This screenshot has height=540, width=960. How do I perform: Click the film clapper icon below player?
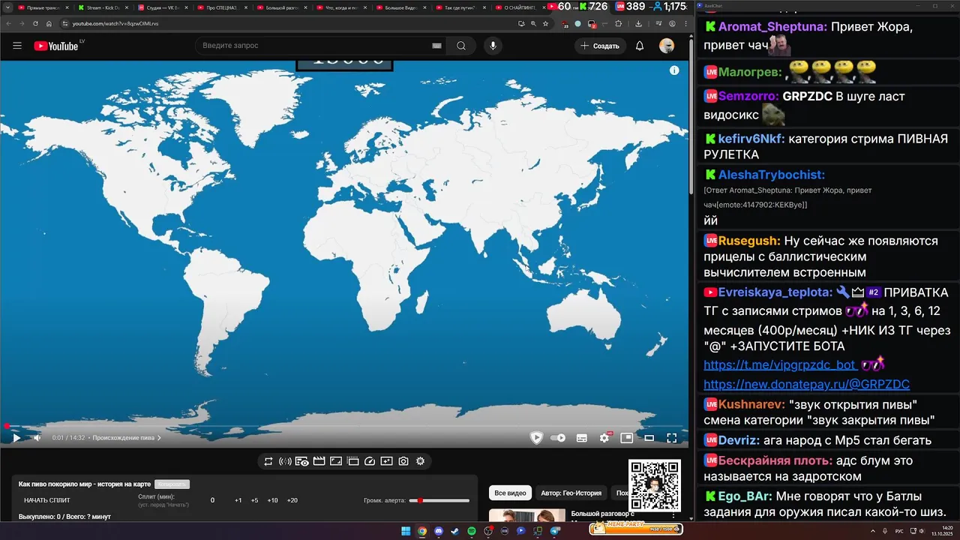319,461
